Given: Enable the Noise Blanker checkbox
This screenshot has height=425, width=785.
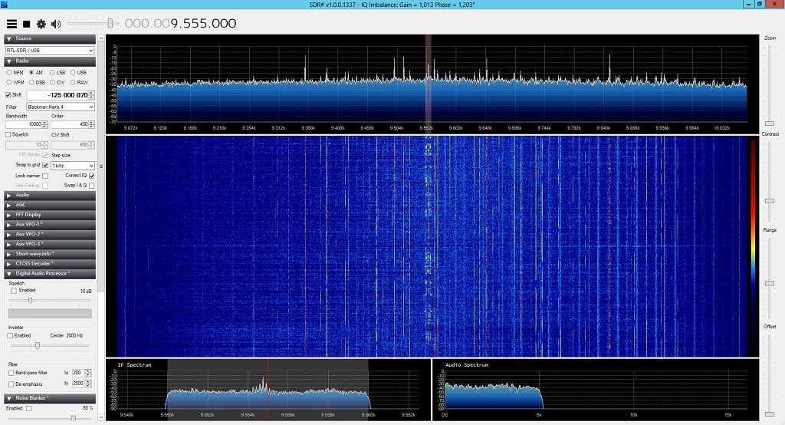Looking at the screenshot, I should (28, 408).
